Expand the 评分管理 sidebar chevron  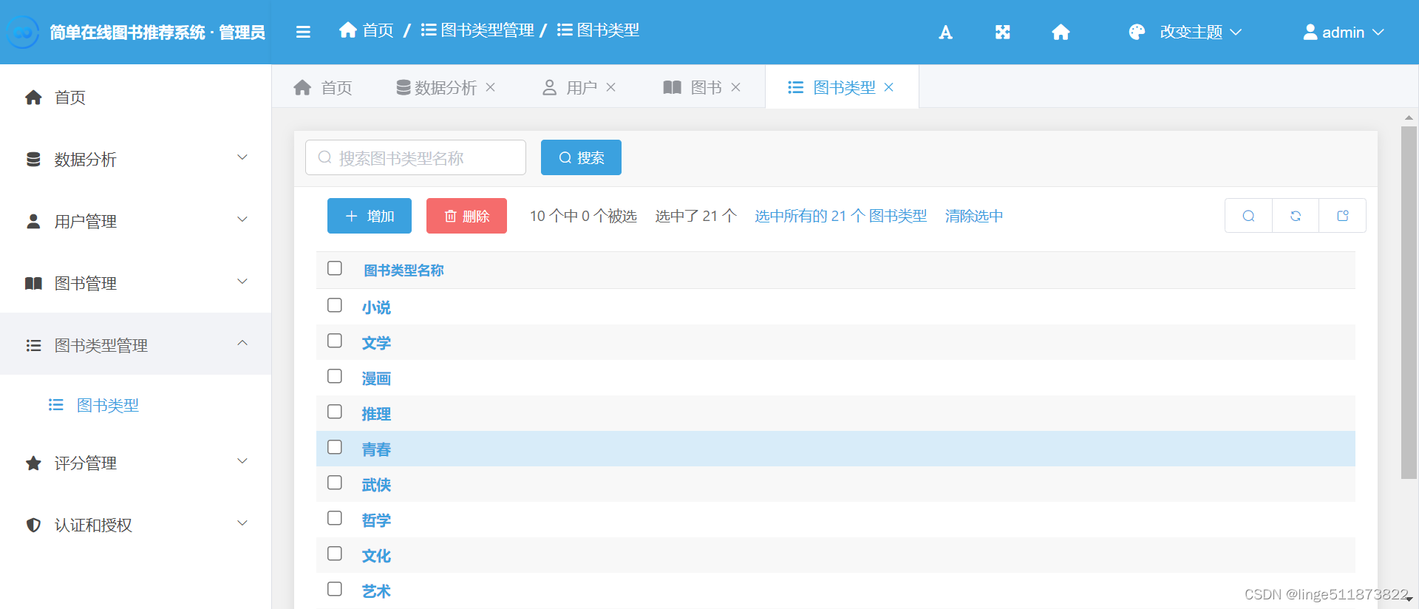[242, 461]
